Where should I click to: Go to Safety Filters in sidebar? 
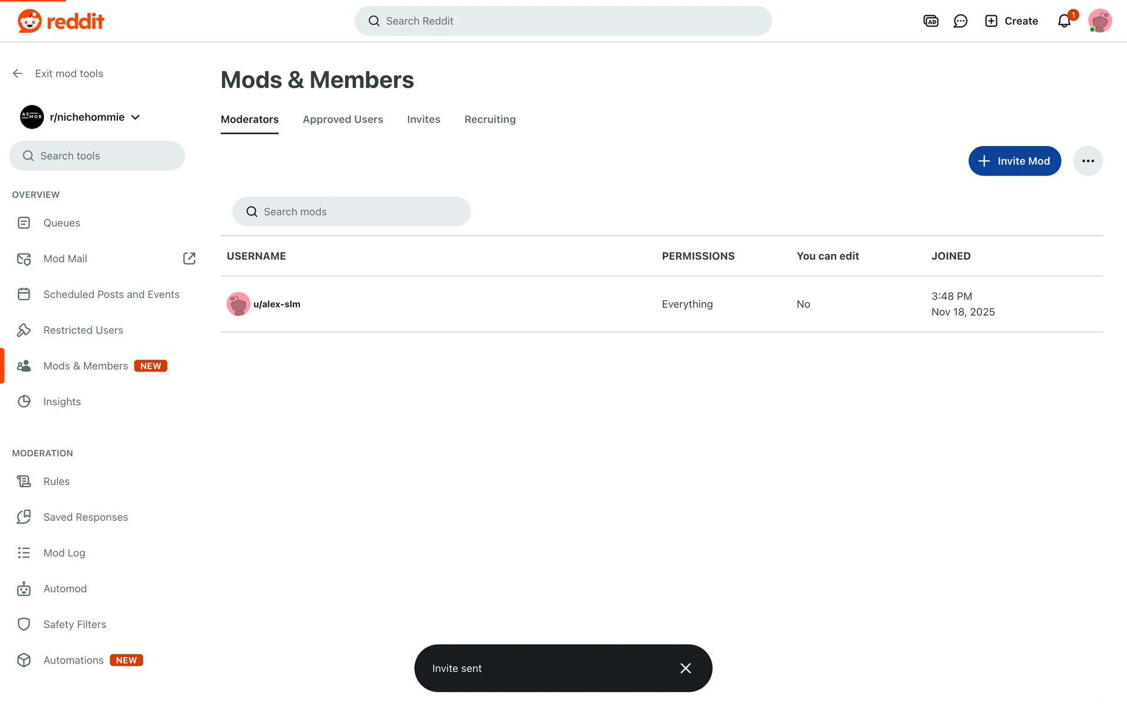75,624
